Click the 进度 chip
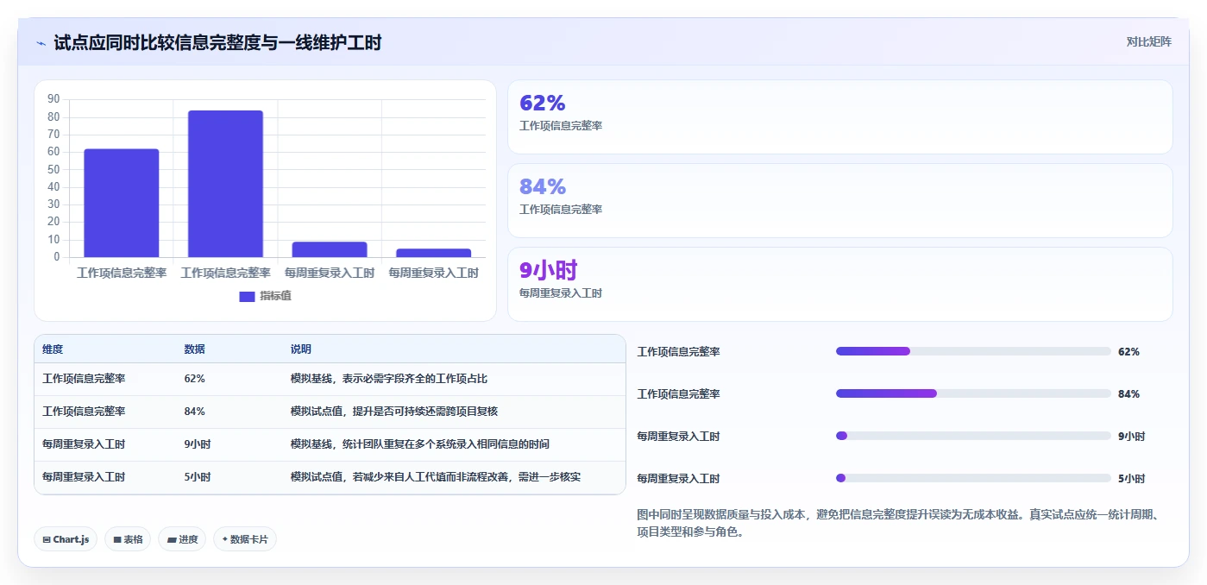The width and height of the screenshot is (1207, 585). [182, 539]
